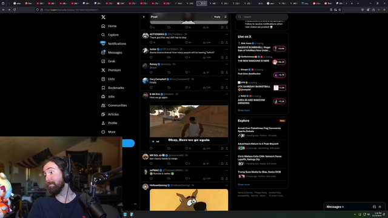Screen dimensions: 388x218
Task: Click the back arrow next to Post
Action: [x=144, y=17]
